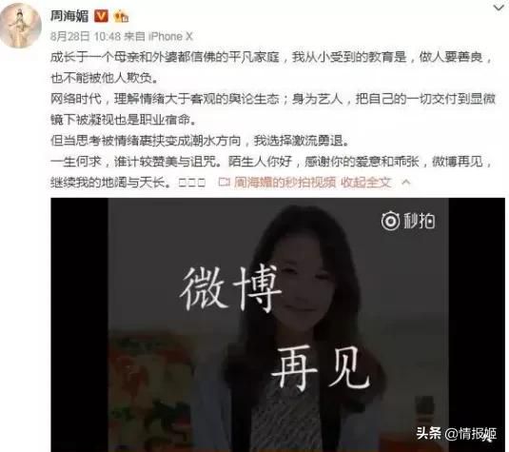Click the 微博 calligraphy text in video
This screenshot has width=509, height=452.
coord(230,288)
